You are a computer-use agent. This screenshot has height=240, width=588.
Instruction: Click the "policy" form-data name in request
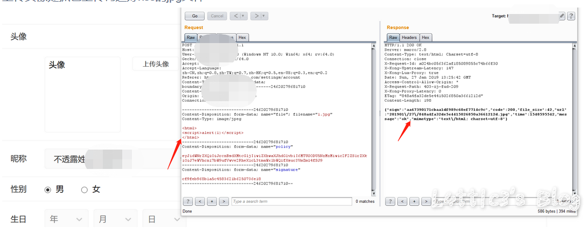click(283, 146)
